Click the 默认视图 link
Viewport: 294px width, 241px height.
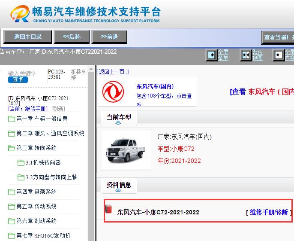pos(257,55)
